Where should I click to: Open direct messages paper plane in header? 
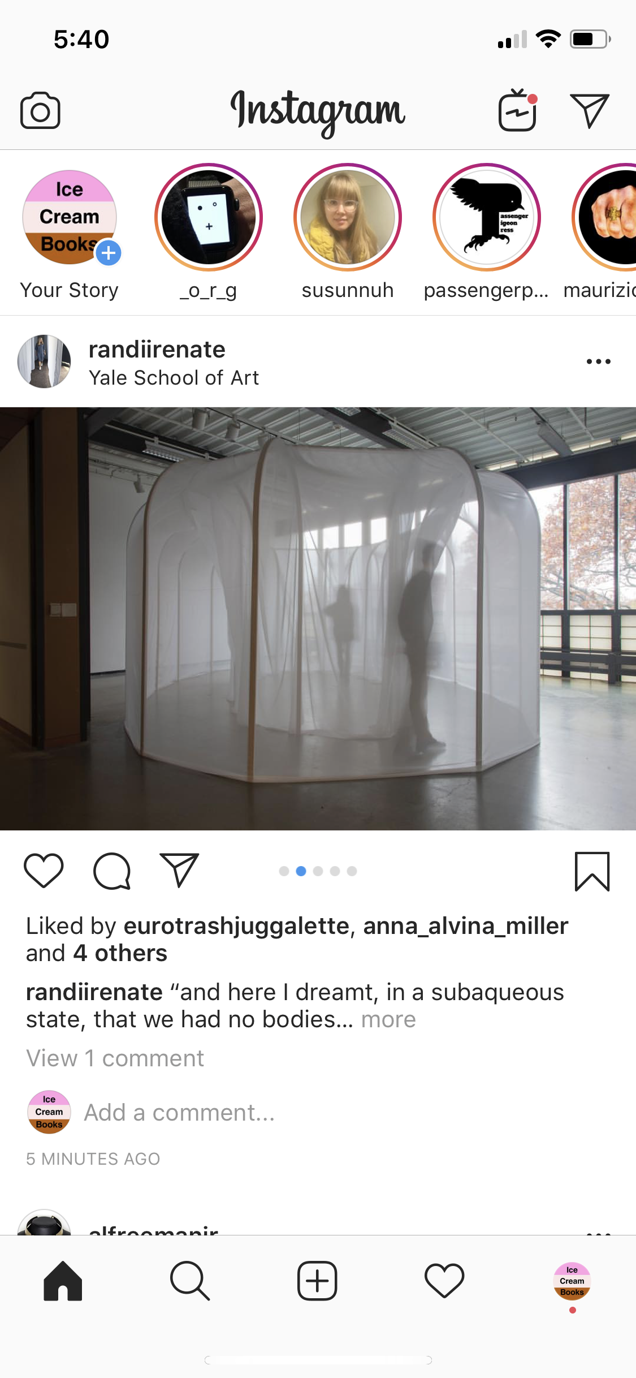tap(590, 110)
